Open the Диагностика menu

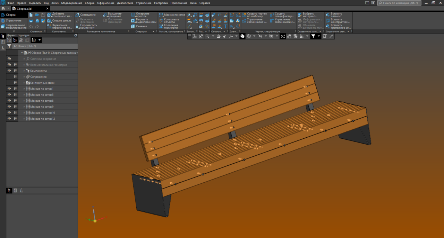125,3
